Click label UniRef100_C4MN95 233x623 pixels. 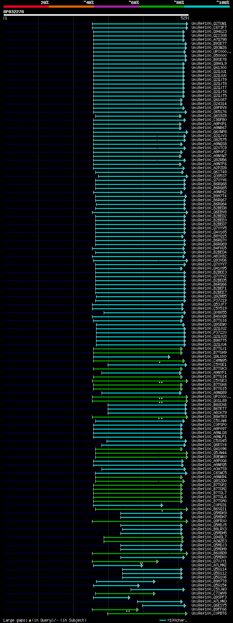209,360
